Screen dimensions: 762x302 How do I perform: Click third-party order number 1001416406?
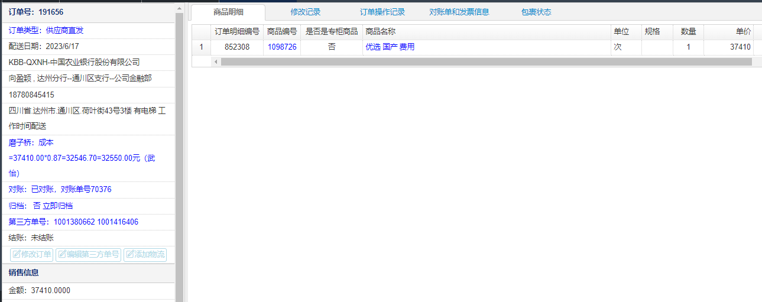(x=118, y=222)
